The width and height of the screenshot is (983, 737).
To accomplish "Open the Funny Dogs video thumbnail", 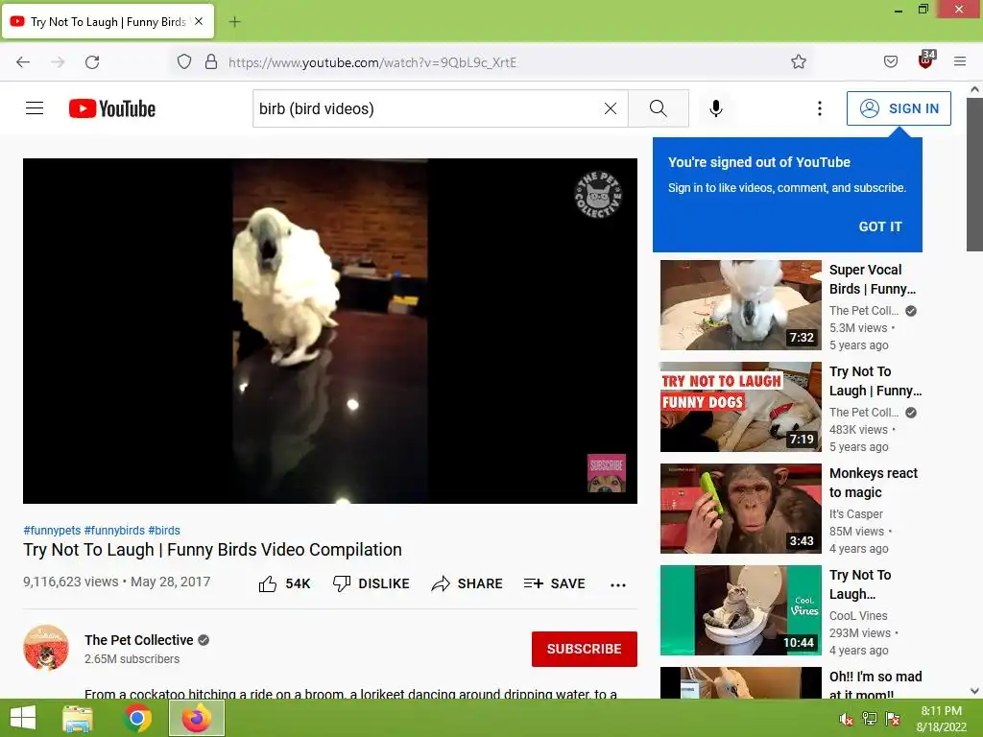I will (740, 407).
